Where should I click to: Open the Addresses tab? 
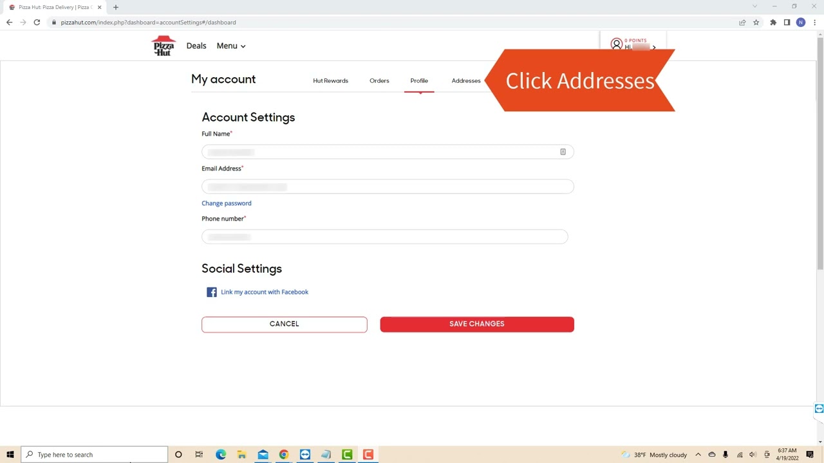tap(466, 80)
